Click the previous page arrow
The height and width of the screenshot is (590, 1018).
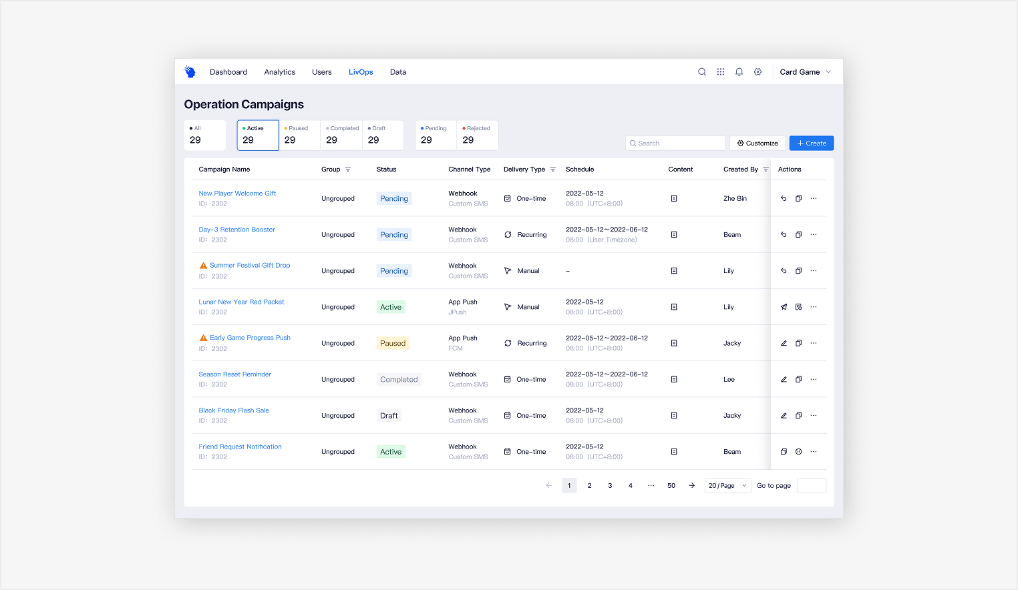[x=549, y=486]
